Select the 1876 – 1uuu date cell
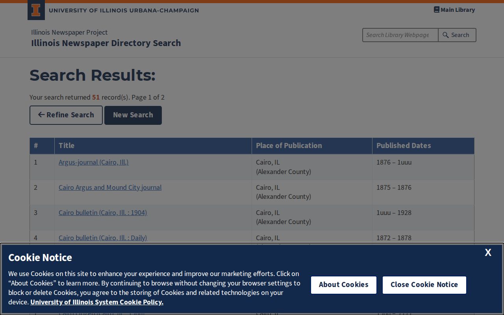The width and height of the screenshot is (504, 315). [x=423, y=167]
